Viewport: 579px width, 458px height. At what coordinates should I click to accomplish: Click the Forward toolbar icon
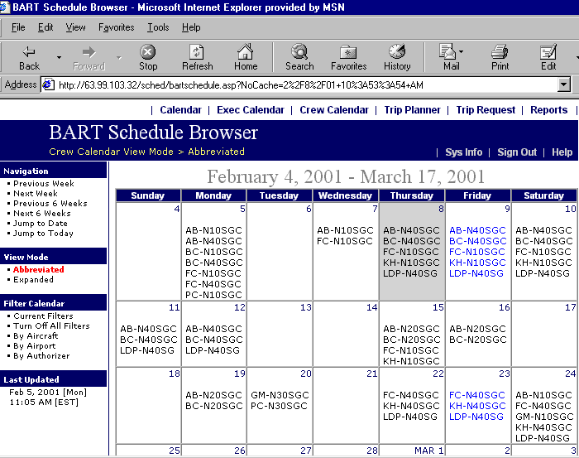point(89,57)
